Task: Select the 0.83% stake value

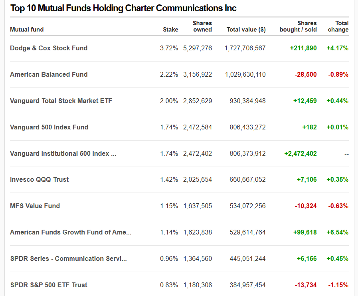Action: click(x=169, y=285)
